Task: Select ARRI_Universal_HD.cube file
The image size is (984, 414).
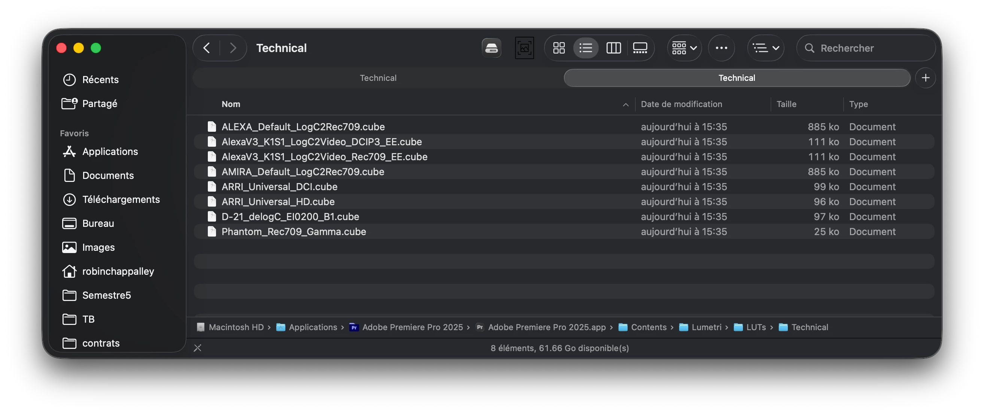Action: [564, 202]
